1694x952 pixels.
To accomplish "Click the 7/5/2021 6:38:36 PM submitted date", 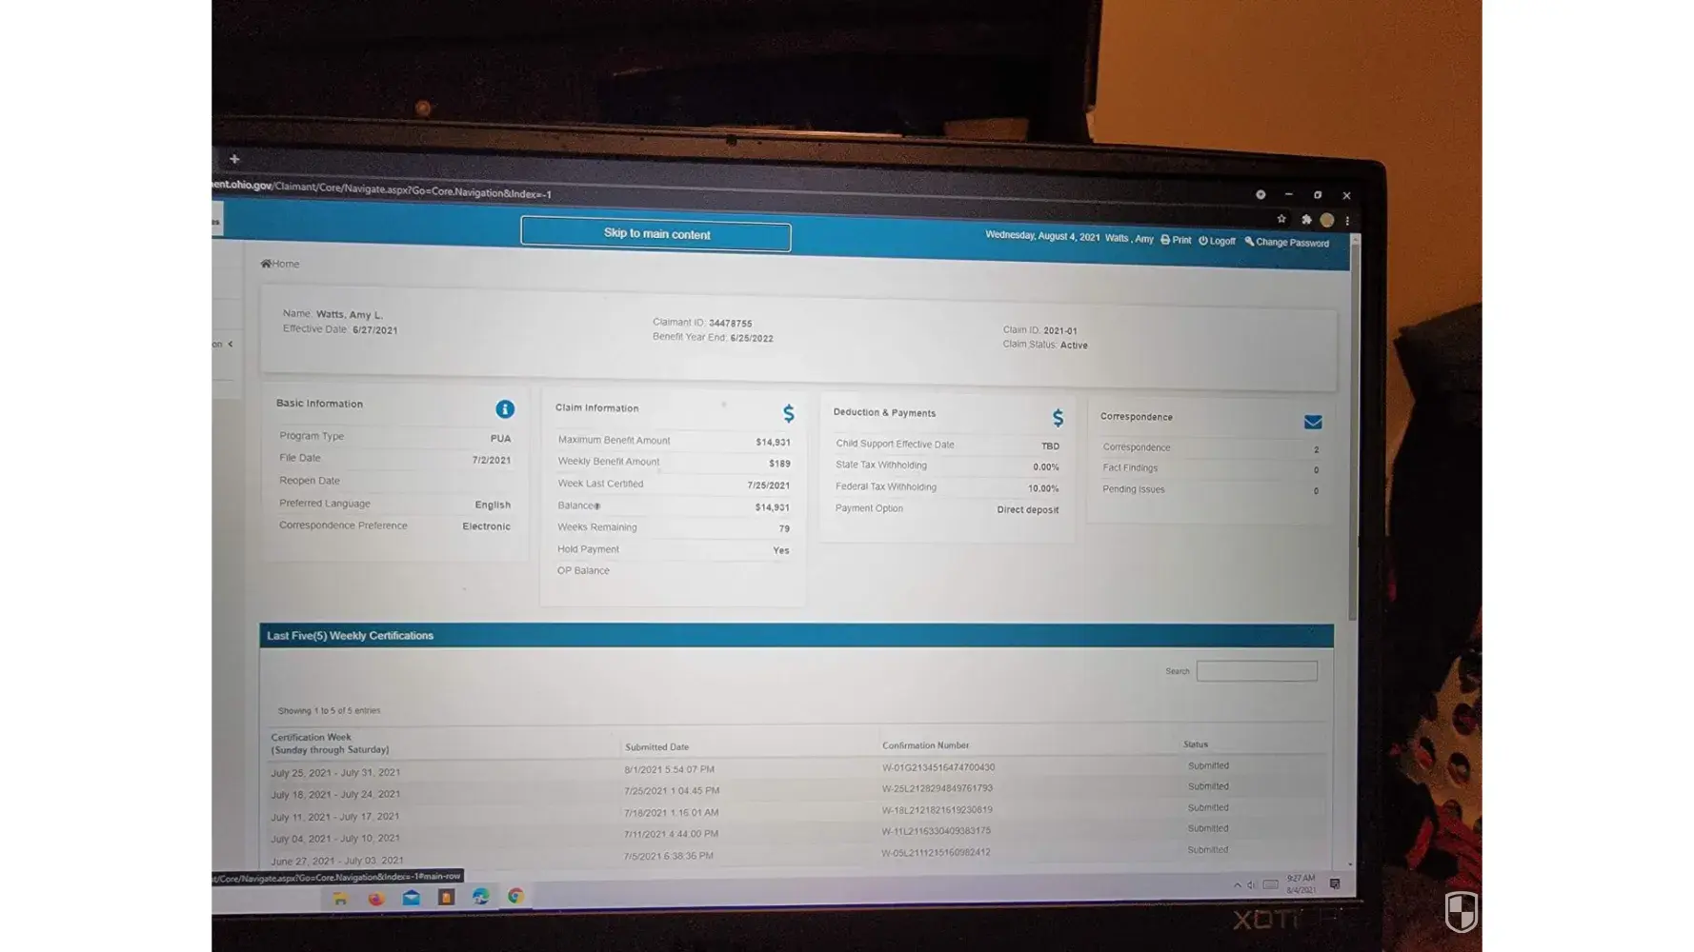I will pos(668,856).
